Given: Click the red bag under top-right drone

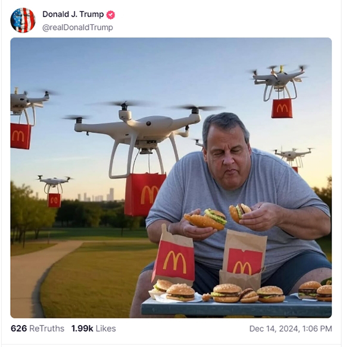Looking at the screenshot, I should pyautogui.click(x=282, y=108).
